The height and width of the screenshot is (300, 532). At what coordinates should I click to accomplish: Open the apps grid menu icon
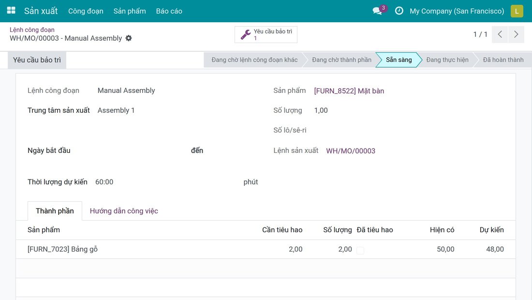pyautogui.click(x=11, y=11)
